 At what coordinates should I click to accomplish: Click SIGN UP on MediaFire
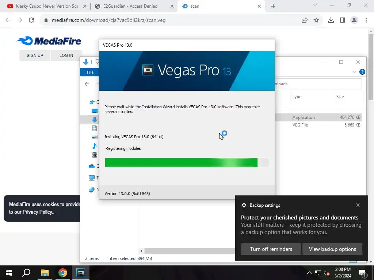(x=35, y=55)
